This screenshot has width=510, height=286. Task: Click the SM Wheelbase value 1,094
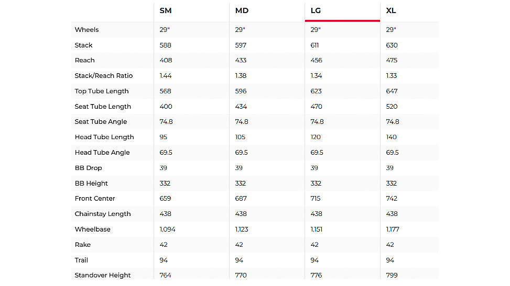tap(167, 230)
